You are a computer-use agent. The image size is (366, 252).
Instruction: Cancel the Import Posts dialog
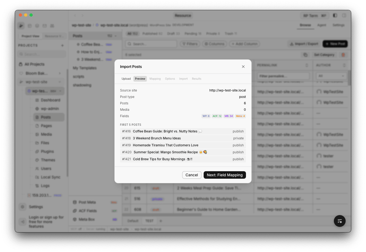click(192, 175)
